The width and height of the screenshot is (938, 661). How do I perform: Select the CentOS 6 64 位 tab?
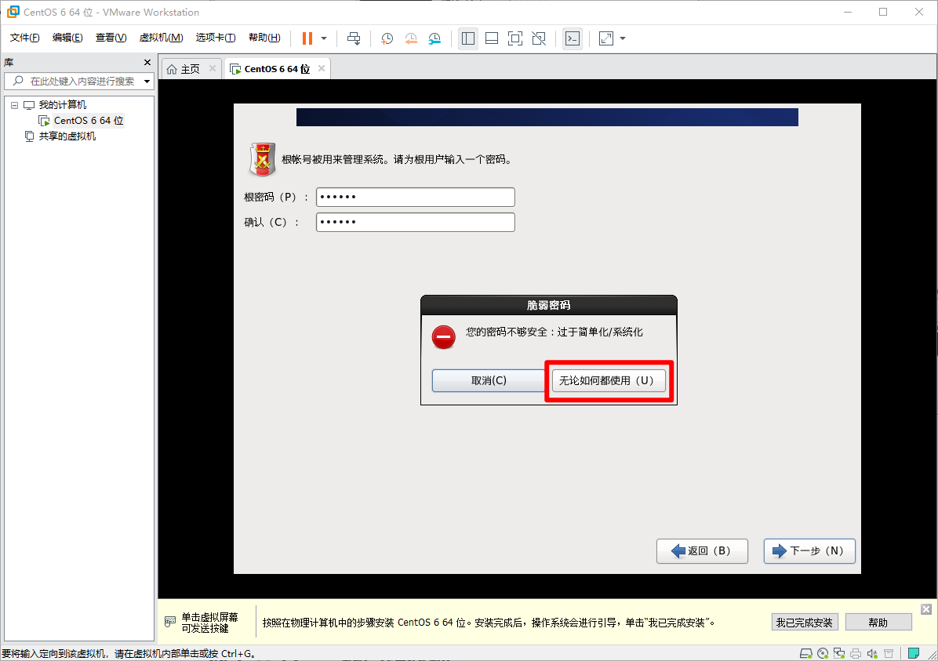(277, 69)
